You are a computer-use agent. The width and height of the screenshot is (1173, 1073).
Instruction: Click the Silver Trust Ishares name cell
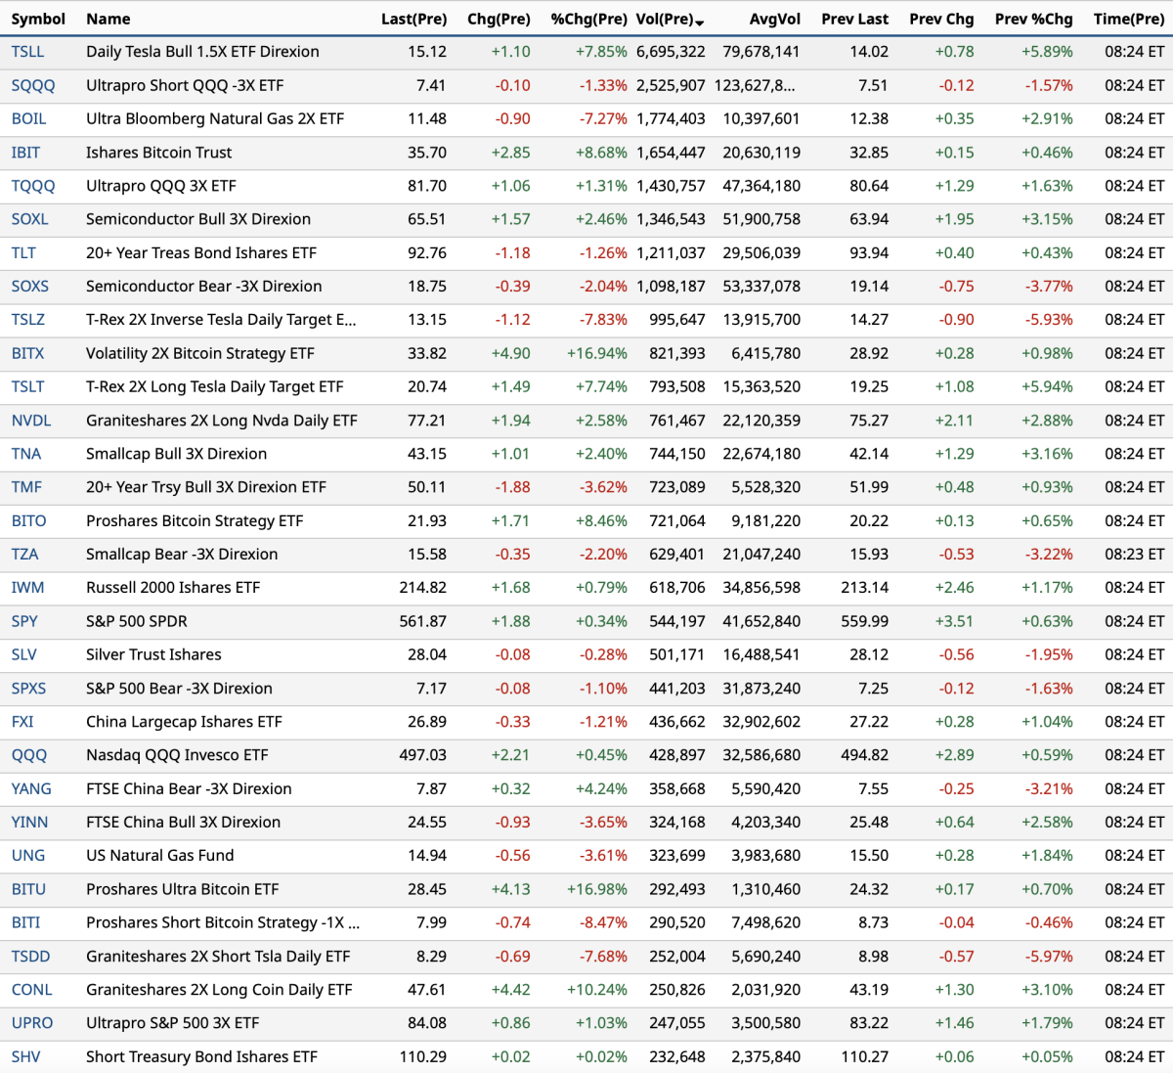pos(153,654)
